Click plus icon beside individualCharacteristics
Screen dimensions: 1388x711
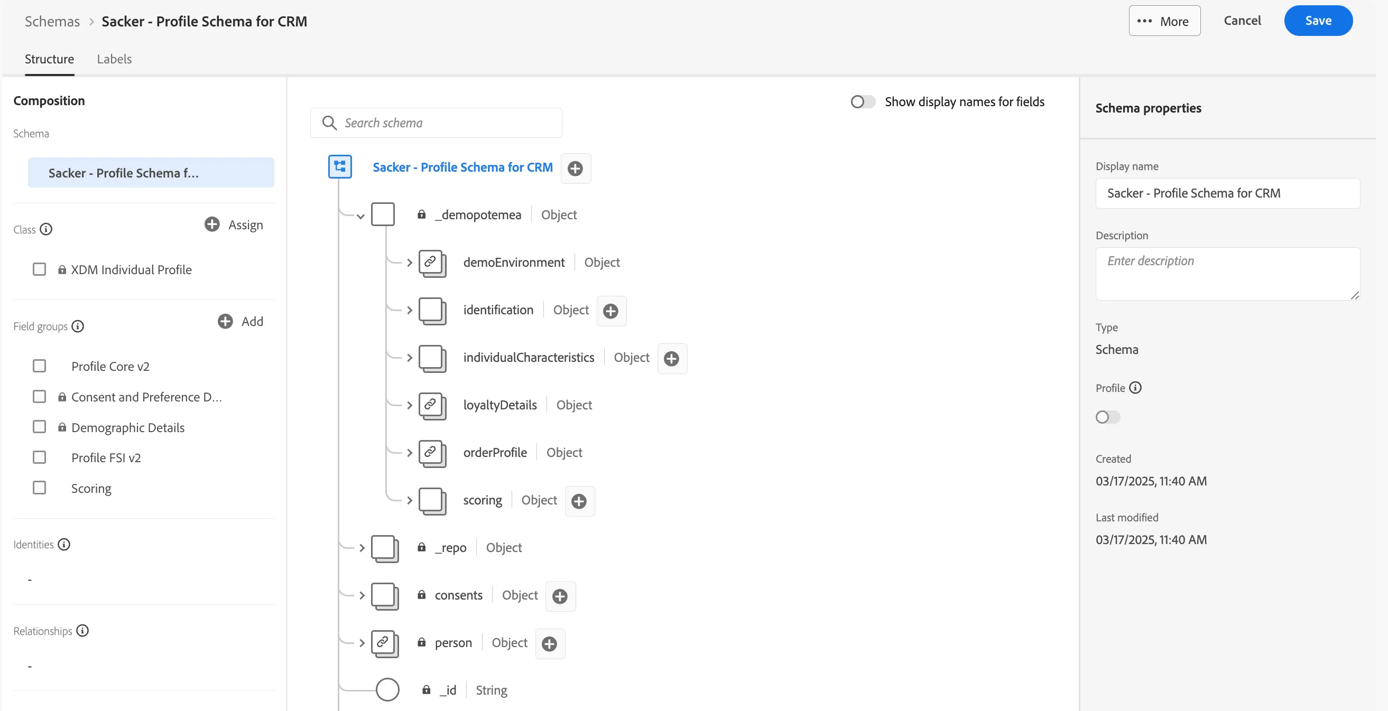[672, 358]
